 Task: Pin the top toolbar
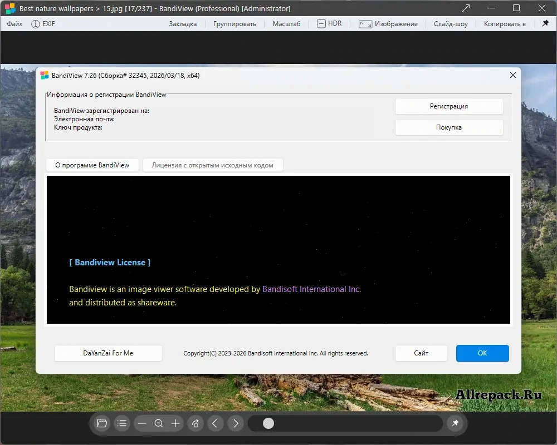545,23
